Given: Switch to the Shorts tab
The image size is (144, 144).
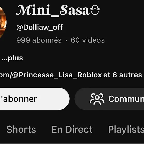Looking at the screenshot, I should coord(21,129).
